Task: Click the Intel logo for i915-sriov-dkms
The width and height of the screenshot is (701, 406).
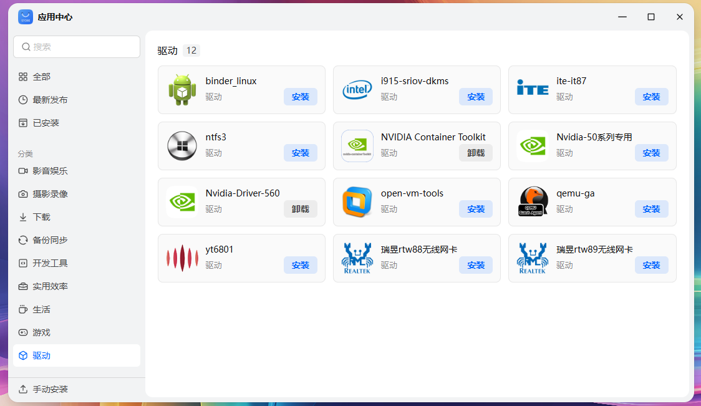Action: click(x=357, y=90)
